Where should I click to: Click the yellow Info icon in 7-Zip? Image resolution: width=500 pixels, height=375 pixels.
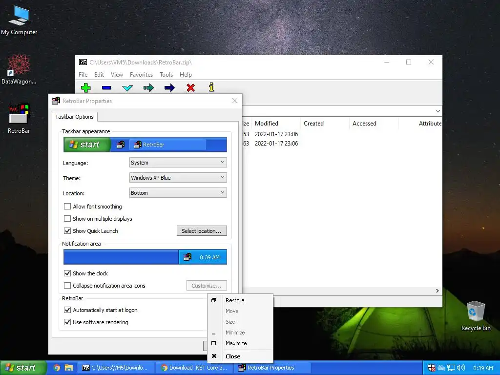pos(211,87)
